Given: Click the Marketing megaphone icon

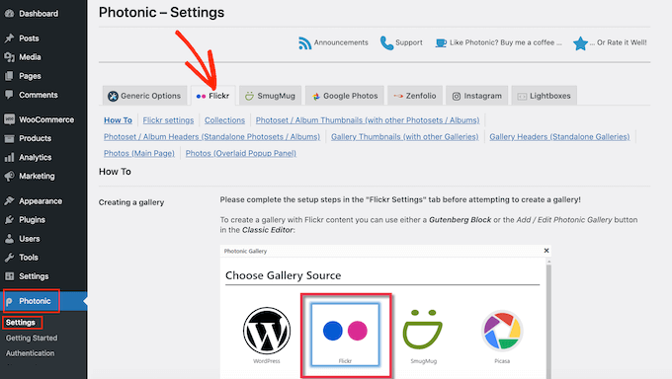Looking at the screenshot, I should (10, 176).
